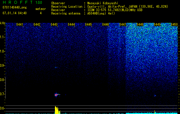180x114 pixels.
Task: Click the kHz axis unit label
Action: [x=3, y=23]
